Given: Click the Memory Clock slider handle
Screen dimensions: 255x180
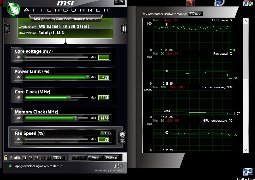Looking at the screenshot, I should click(x=75, y=118).
